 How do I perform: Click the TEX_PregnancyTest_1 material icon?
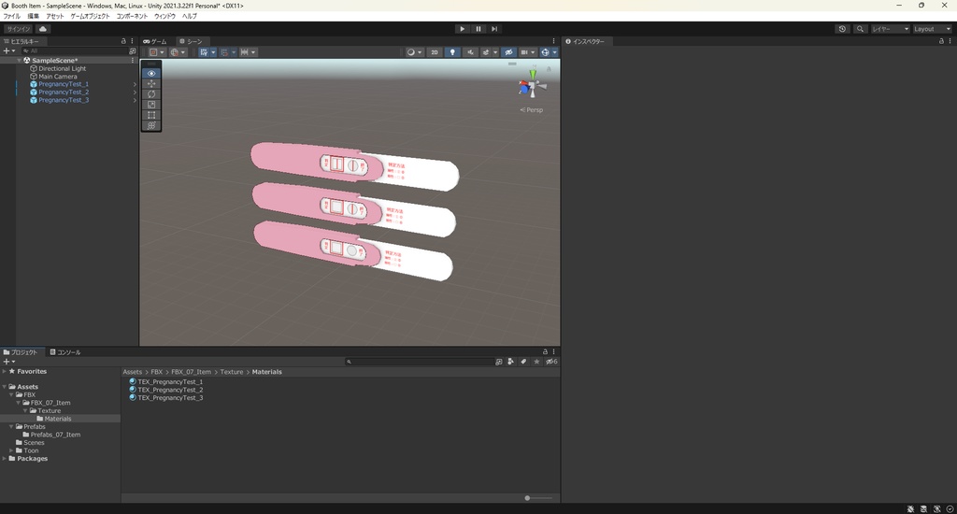[133, 381]
